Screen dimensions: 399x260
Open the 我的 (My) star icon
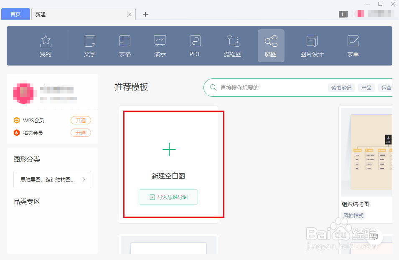pos(46,41)
